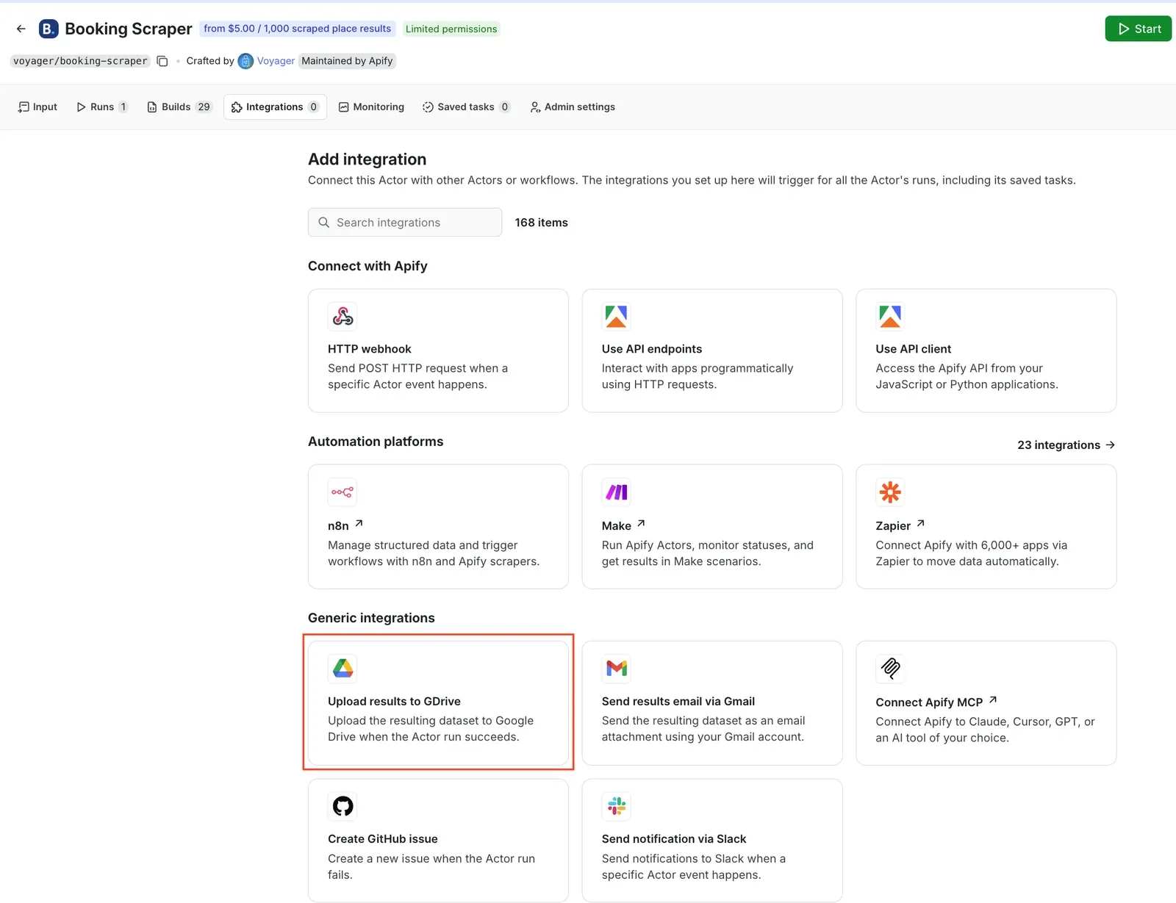
Task: Click the Search integrations field
Action: click(405, 223)
